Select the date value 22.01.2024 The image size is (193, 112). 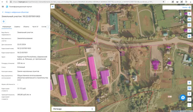21,45
